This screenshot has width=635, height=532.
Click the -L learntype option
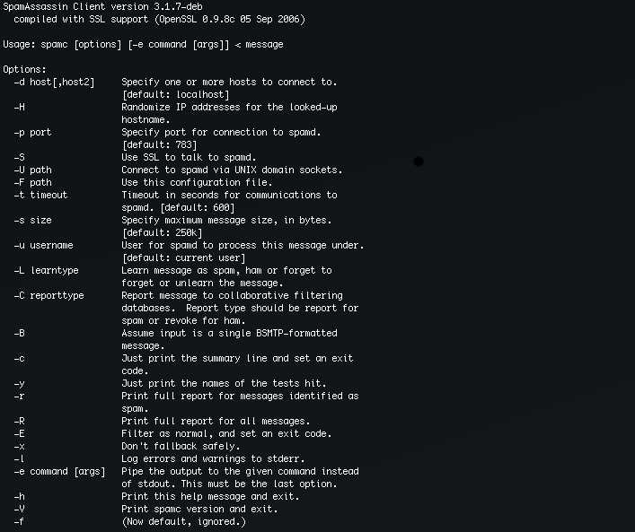(46, 270)
